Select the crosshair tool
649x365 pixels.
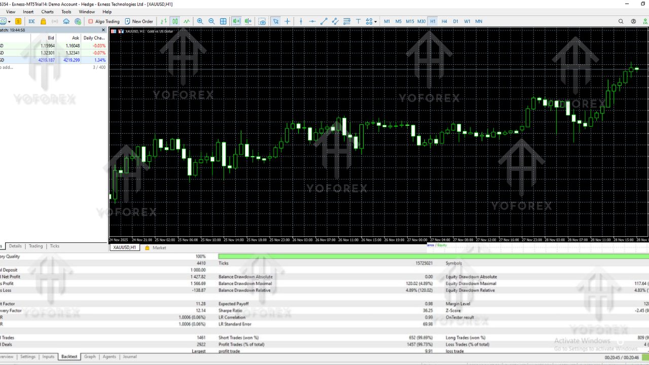pyautogui.click(x=287, y=21)
